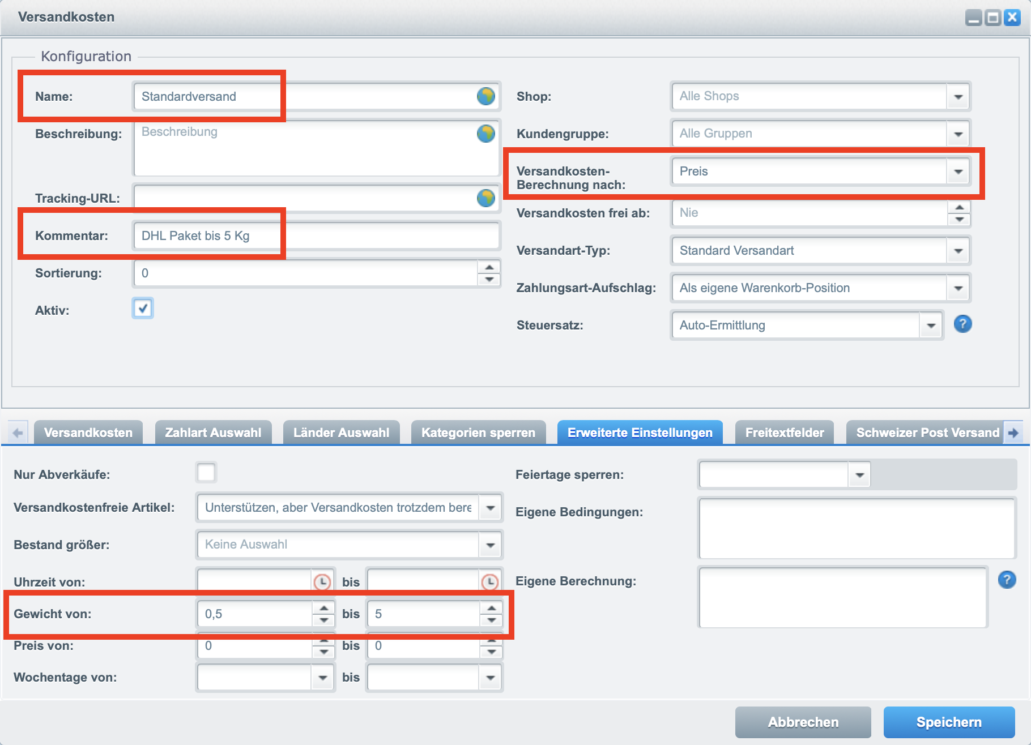Click the Tracking-URL input field
The height and width of the screenshot is (745, 1031).
316,198
